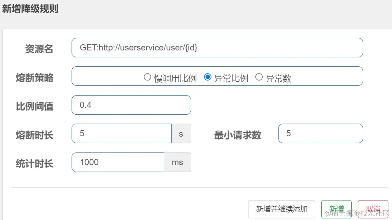
Task: Click the 新增降级规则 dialog title
Action: [x=30, y=9]
